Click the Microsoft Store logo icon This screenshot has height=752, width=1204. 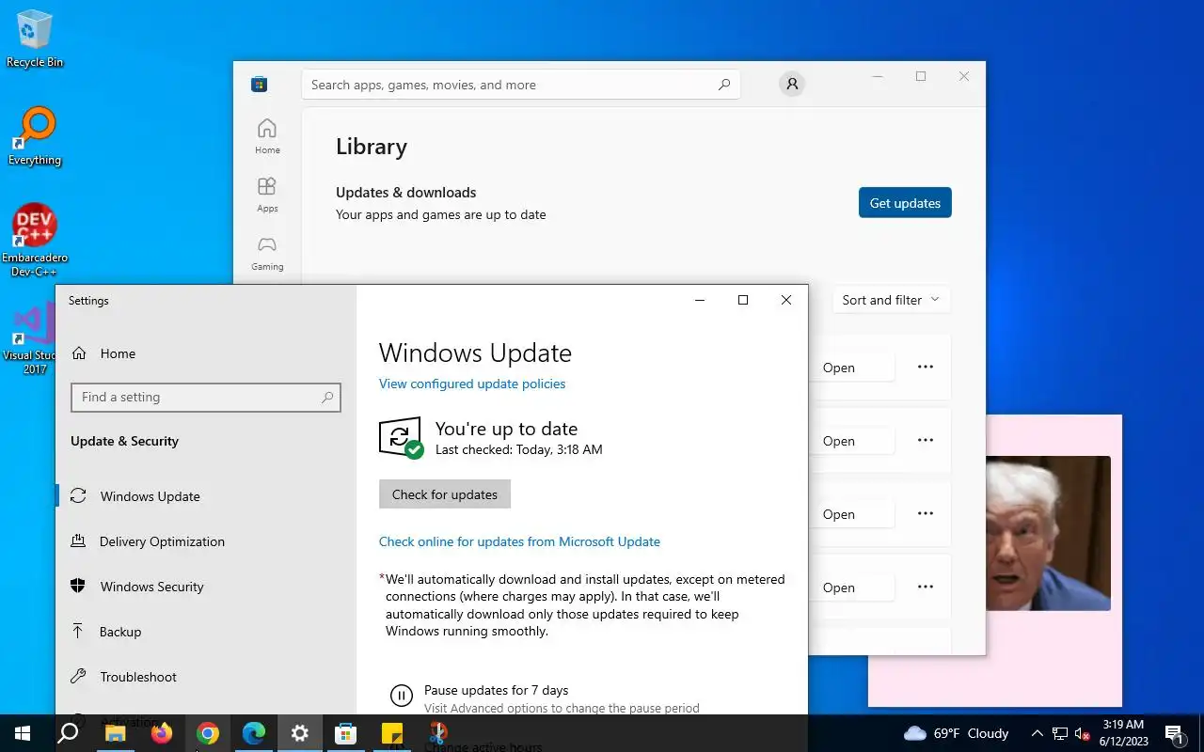tap(260, 85)
